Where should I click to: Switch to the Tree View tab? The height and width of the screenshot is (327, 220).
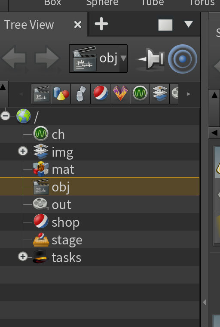coord(29,25)
